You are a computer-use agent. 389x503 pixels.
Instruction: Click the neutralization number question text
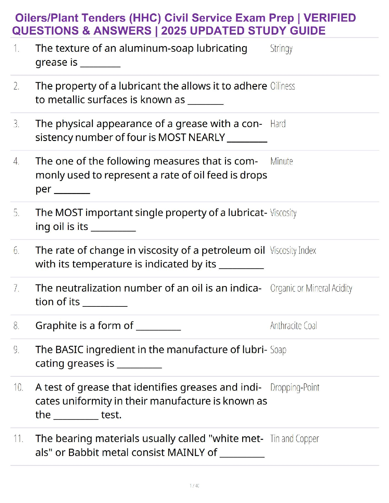click(x=148, y=295)
